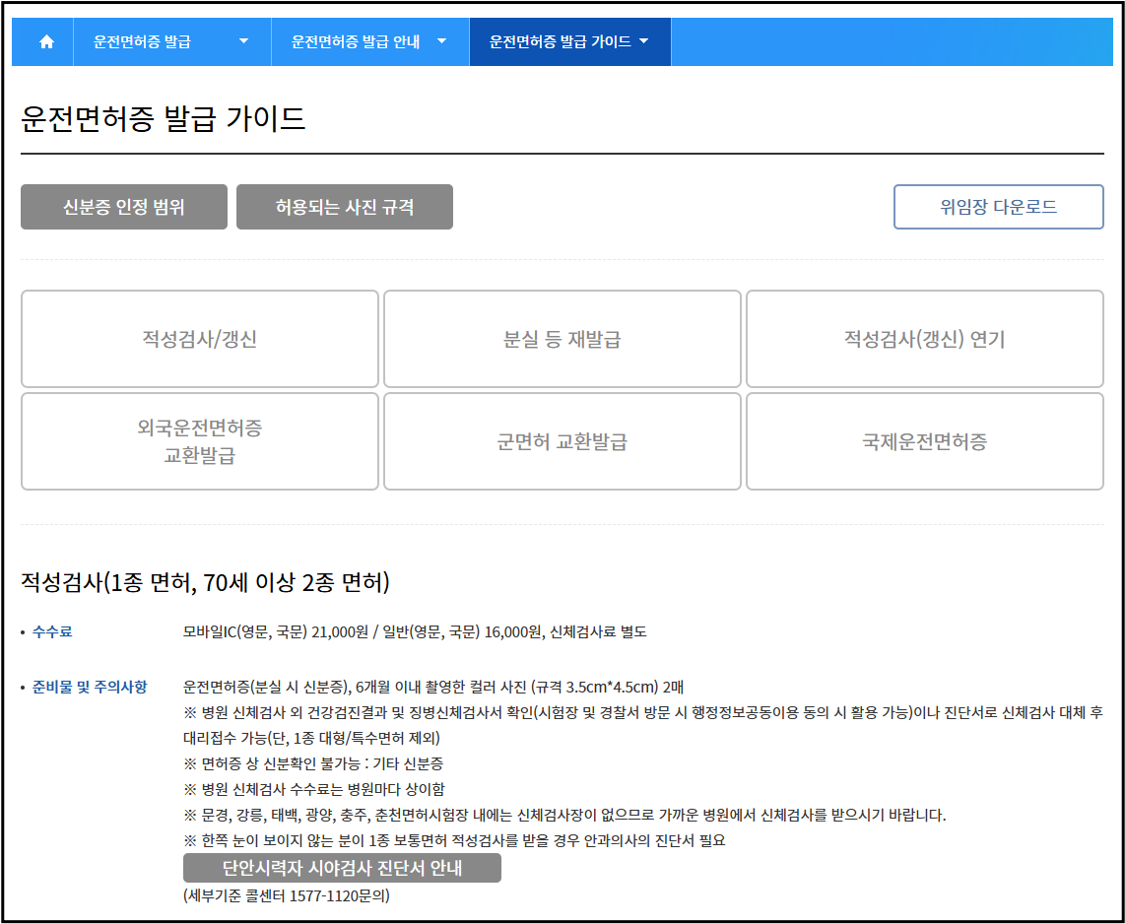
Task: Open the active 운전면허증 발급 가이드 tab
Action: click(562, 41)
